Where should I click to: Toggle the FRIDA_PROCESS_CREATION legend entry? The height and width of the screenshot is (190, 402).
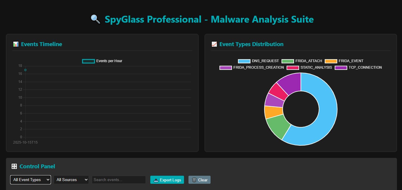tap(252, 67)
